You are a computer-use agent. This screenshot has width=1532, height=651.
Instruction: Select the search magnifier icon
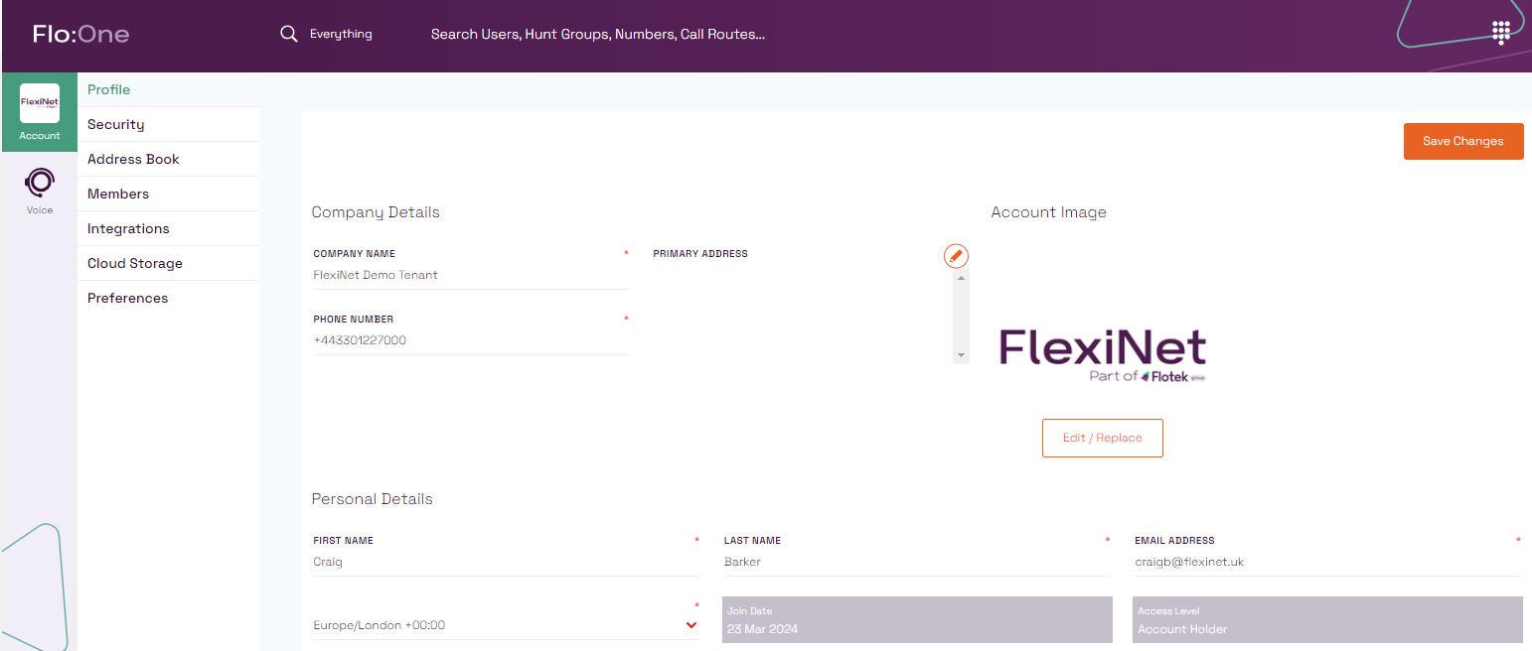[288, 33]
